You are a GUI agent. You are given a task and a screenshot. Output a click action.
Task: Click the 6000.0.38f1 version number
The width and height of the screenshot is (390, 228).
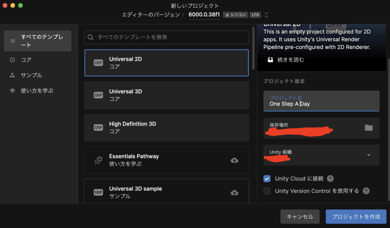(204, 15)
